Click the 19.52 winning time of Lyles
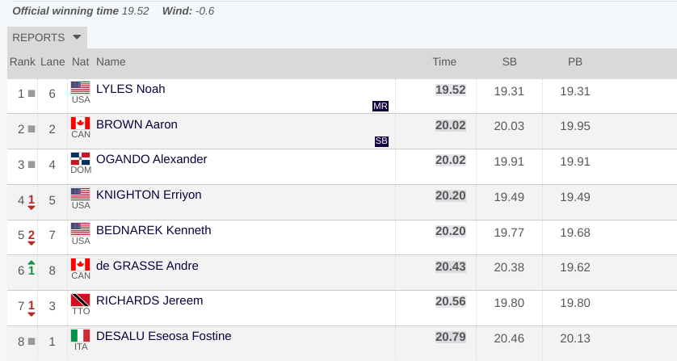 coord(450,90)
